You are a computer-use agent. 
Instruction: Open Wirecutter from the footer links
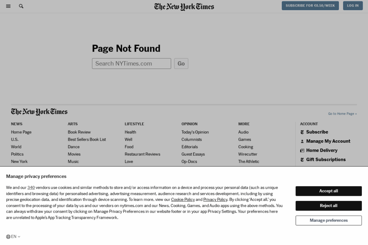coord(248,154)
